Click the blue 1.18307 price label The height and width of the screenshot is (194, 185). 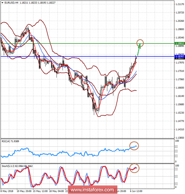click(179, 56)
